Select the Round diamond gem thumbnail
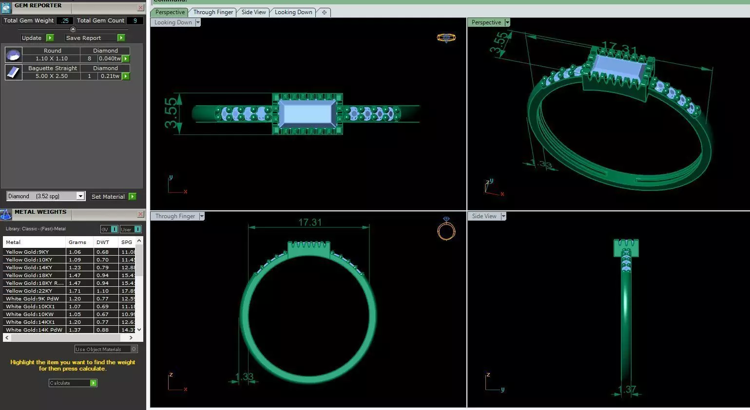Screen dimensions: 750x410 tap(13, 55)
